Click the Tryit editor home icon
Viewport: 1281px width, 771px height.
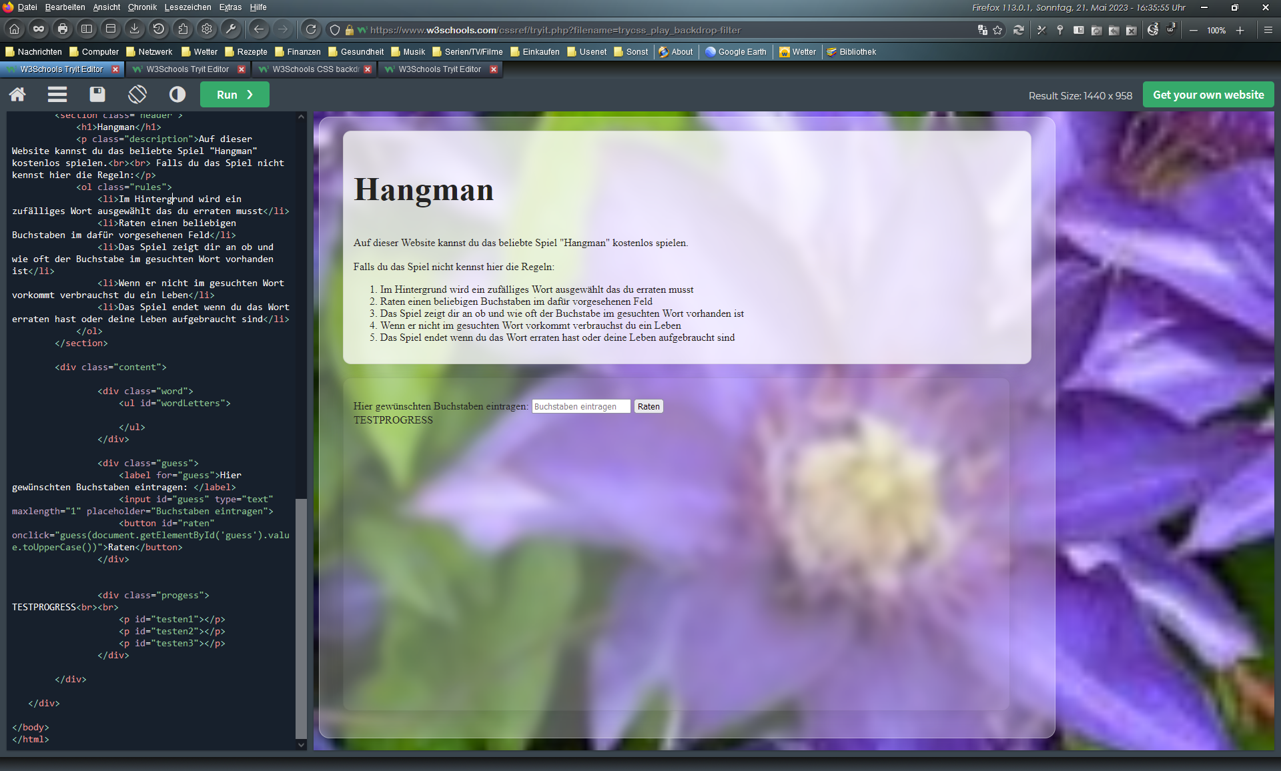tap(17, 95)
